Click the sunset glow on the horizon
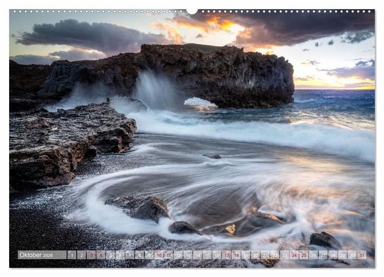Viewport: 384px width, 277px height. [336, 86]
